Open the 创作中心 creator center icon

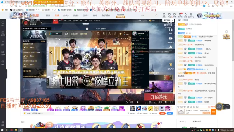click(191, 15)
